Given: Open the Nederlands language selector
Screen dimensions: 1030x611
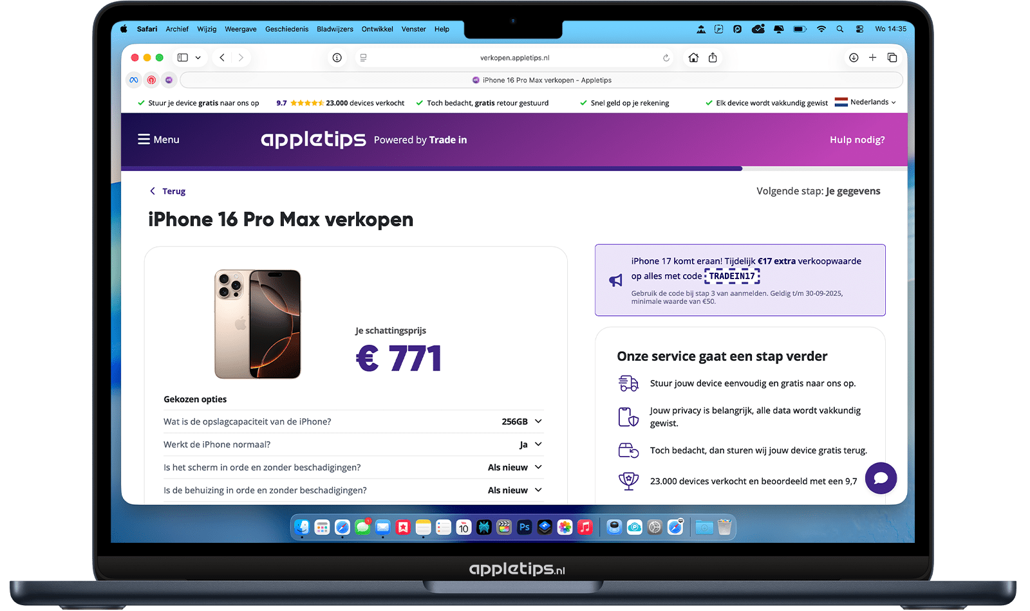Looking at the screenshot, I should click(x=865, y=102).
